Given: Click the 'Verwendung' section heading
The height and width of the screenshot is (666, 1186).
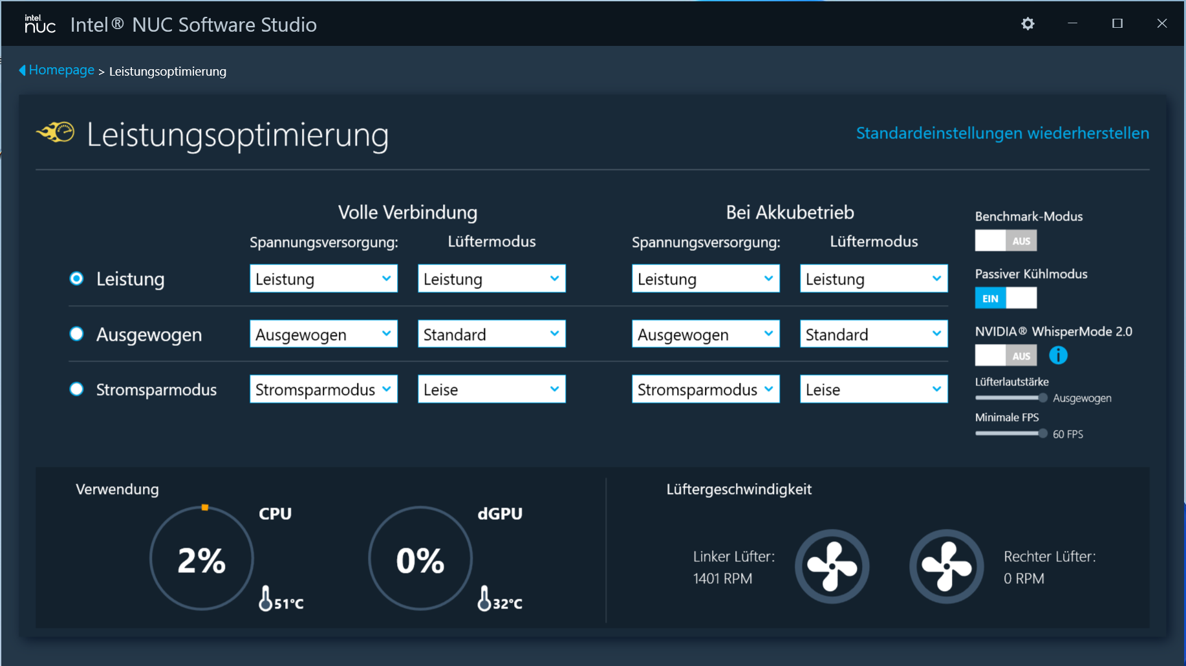Looking at the screenshot, I should pyautogui.click(x=117, y=489).
